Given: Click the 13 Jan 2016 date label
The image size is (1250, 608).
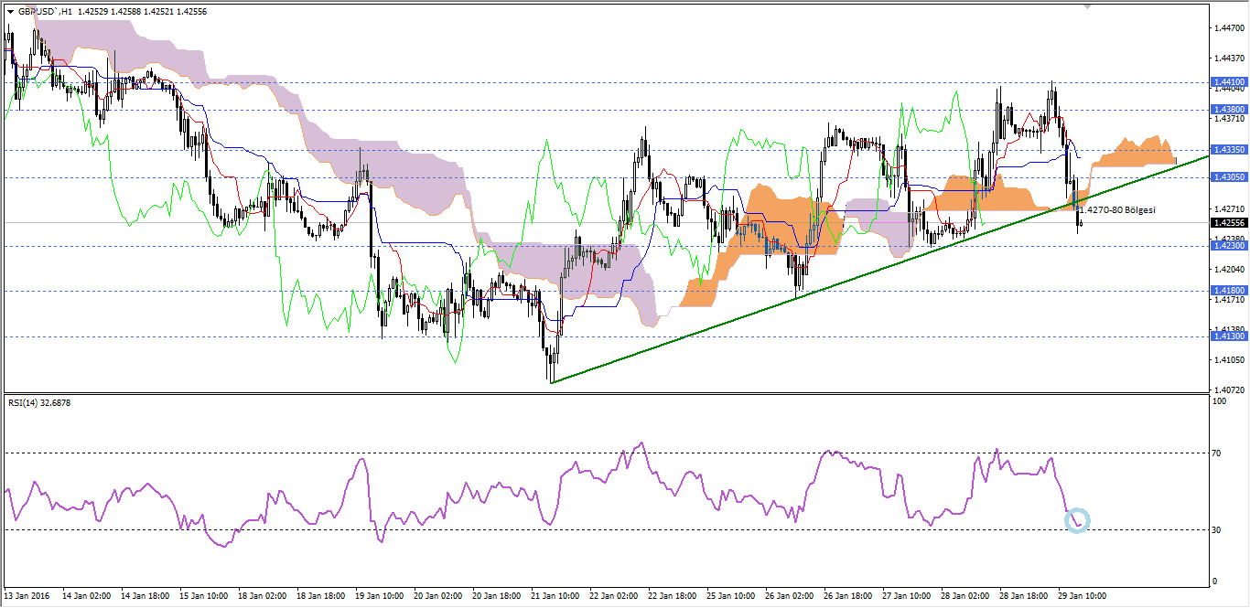Looking at the screenshot, I should (x=26, y=594).
